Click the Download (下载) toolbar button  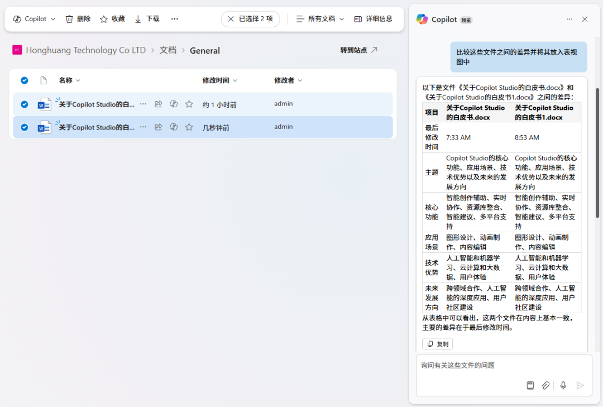147,19
